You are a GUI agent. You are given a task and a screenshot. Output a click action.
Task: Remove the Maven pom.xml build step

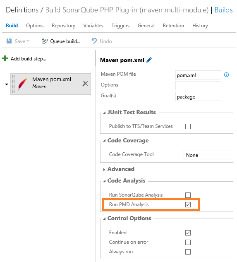tap(85, 84)
